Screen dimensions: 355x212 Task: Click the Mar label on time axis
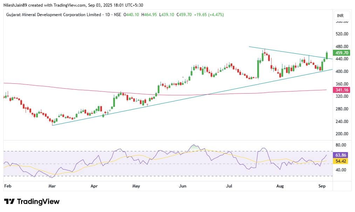52,186
